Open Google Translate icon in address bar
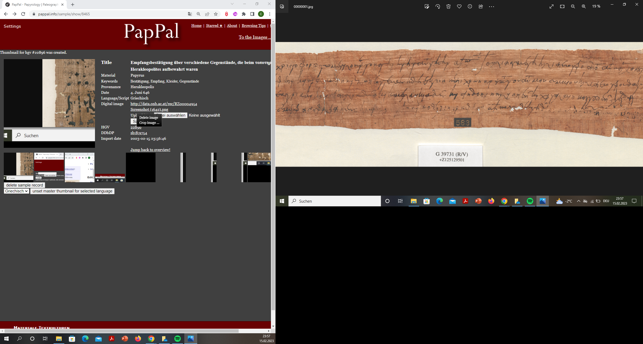 190,14
